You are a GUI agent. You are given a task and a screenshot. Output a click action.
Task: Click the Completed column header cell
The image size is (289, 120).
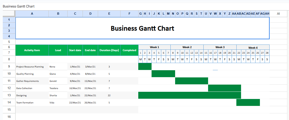[129, 50]
